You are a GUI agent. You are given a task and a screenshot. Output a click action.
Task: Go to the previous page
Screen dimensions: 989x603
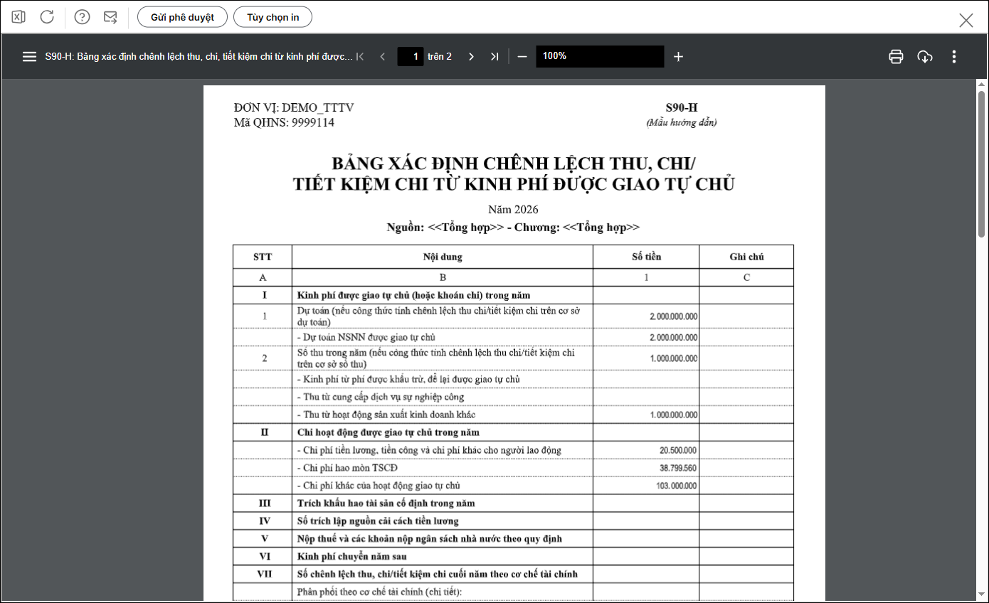coord(383,57)
